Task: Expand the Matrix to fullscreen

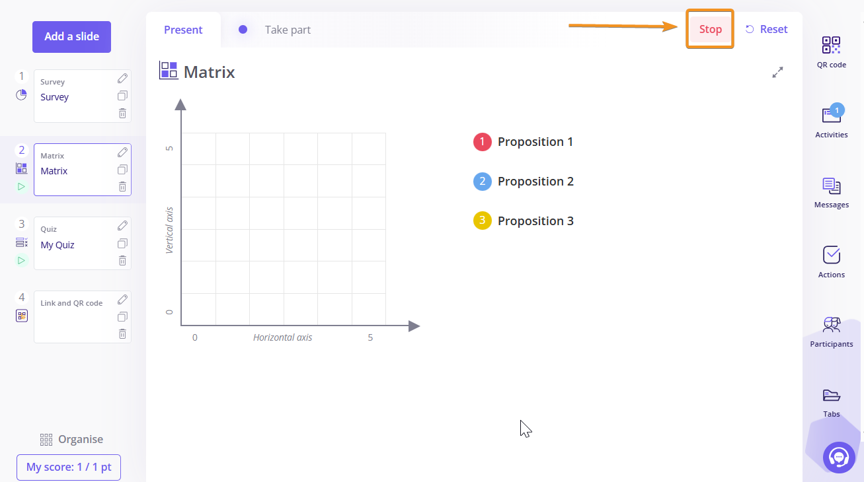Action: 777,73
